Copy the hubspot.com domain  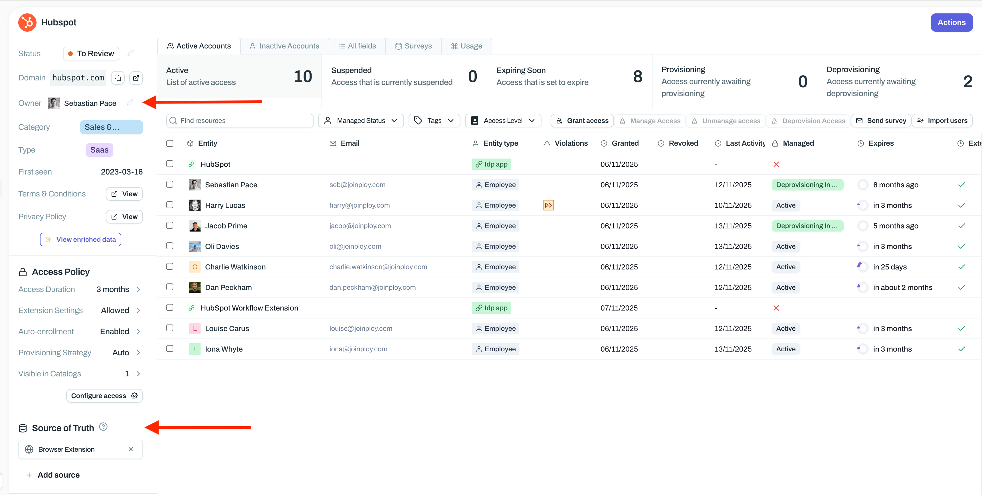(118, 78)
